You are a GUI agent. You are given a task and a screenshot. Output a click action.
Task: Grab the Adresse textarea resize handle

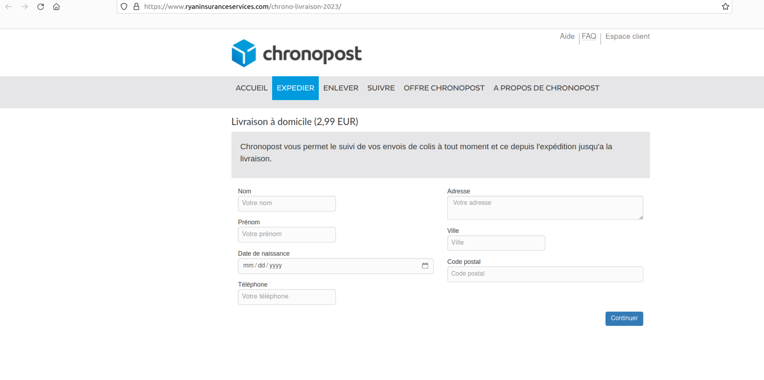641,217
